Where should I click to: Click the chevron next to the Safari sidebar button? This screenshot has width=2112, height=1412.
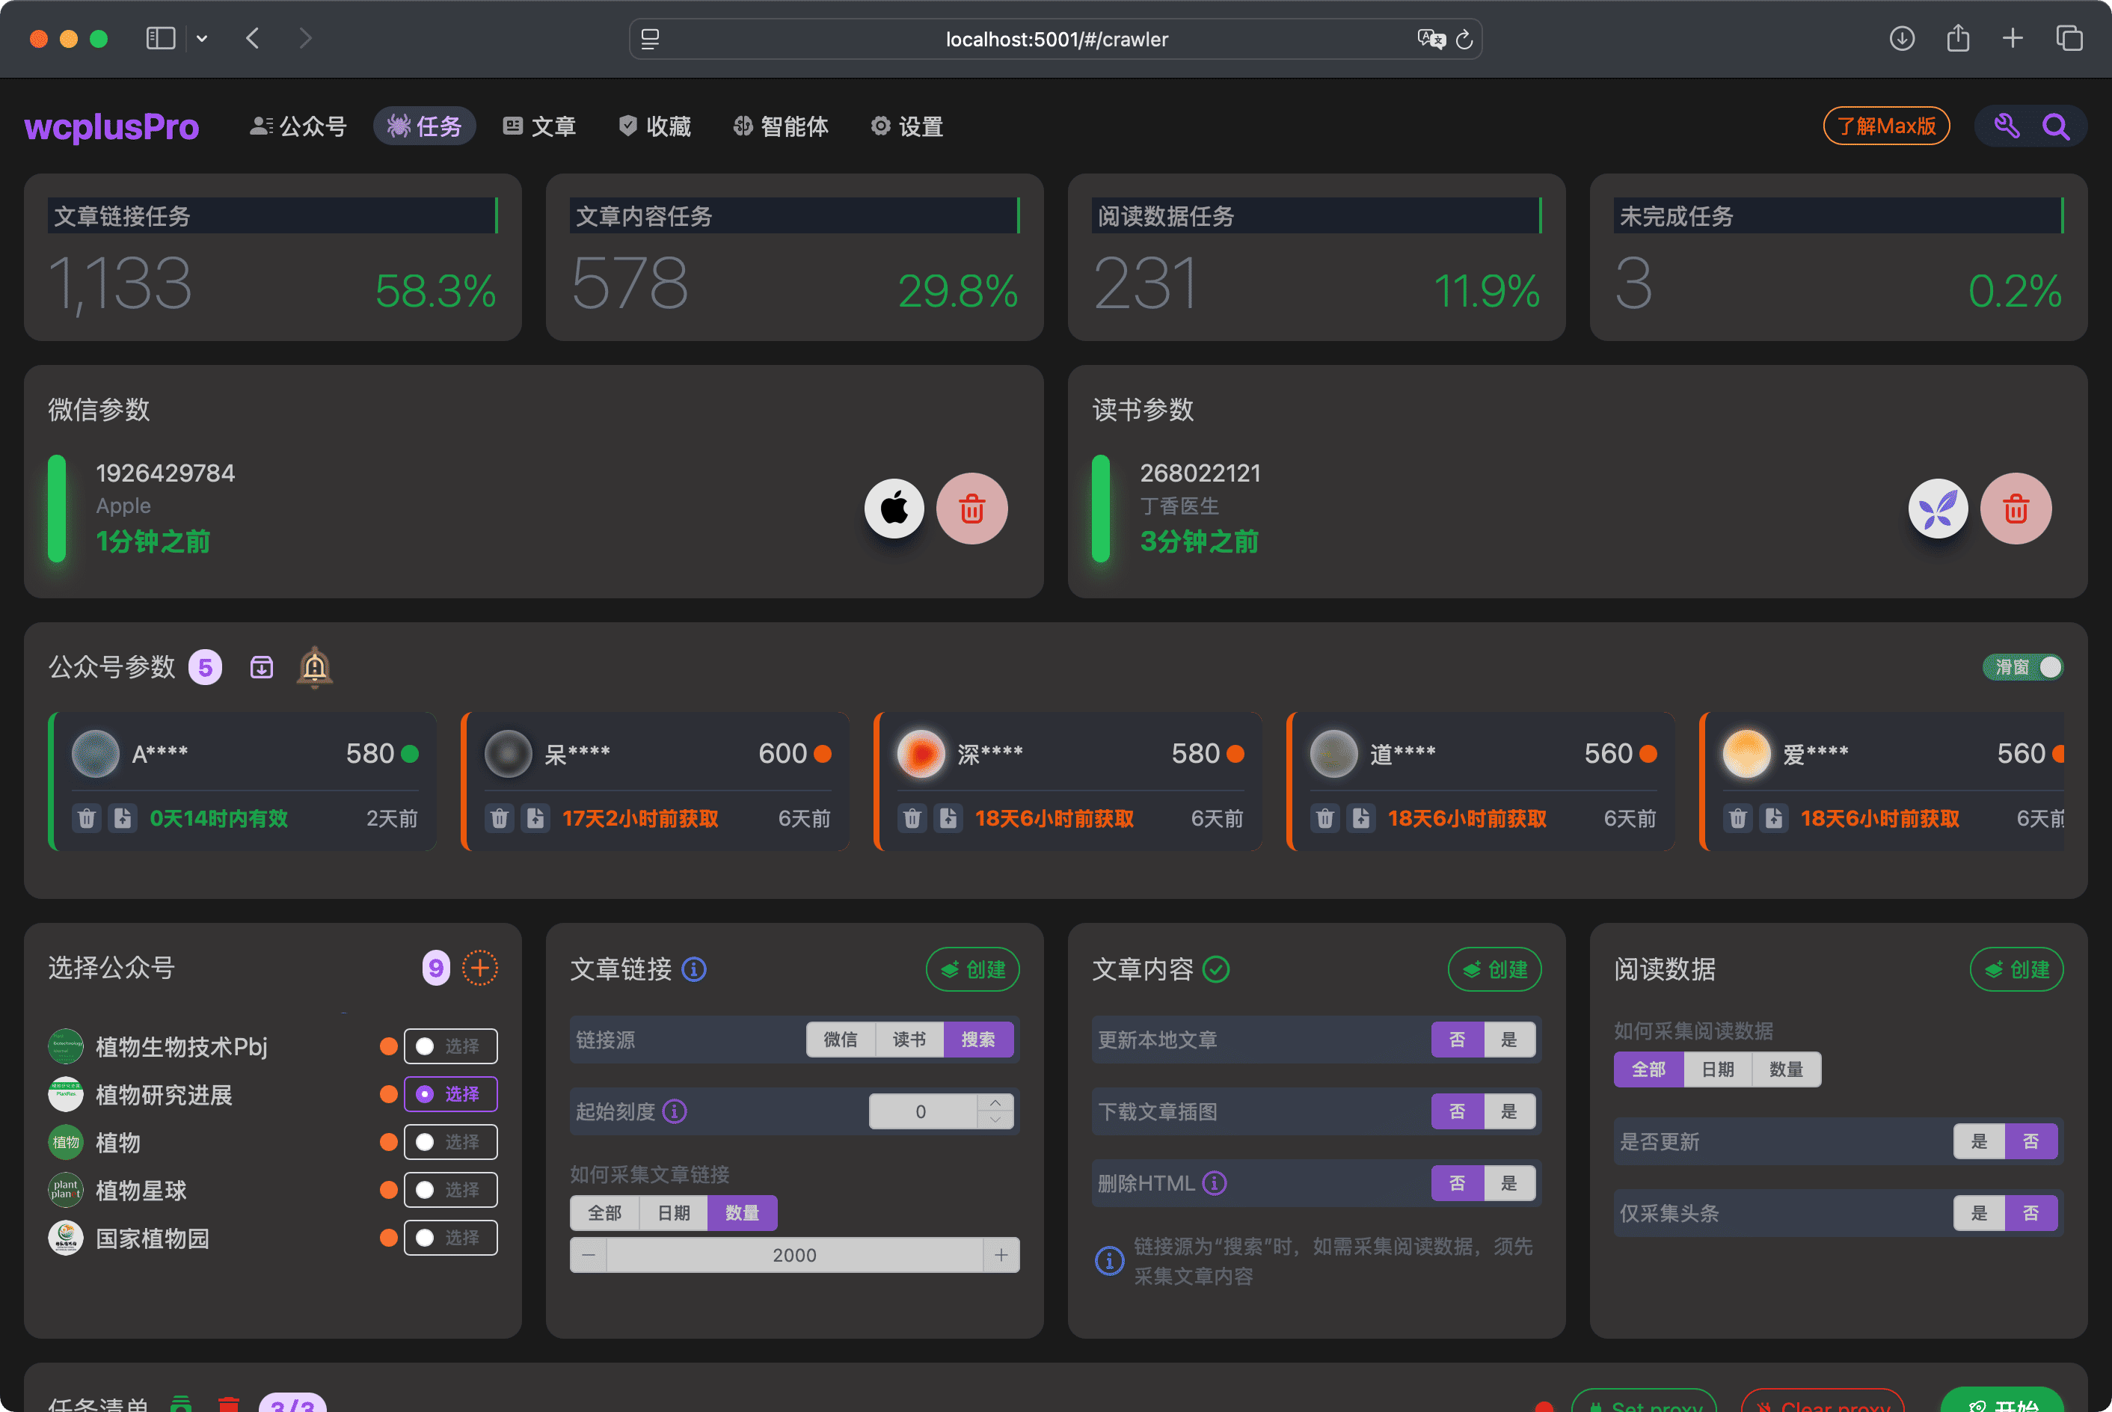[x=202, y=38]
